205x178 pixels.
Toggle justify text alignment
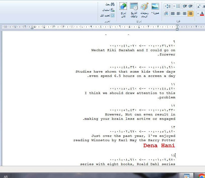(x=173, y=14)
